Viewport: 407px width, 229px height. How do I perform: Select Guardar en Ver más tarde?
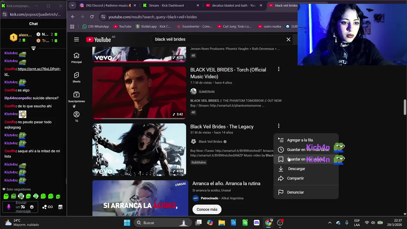pos(306,149)
